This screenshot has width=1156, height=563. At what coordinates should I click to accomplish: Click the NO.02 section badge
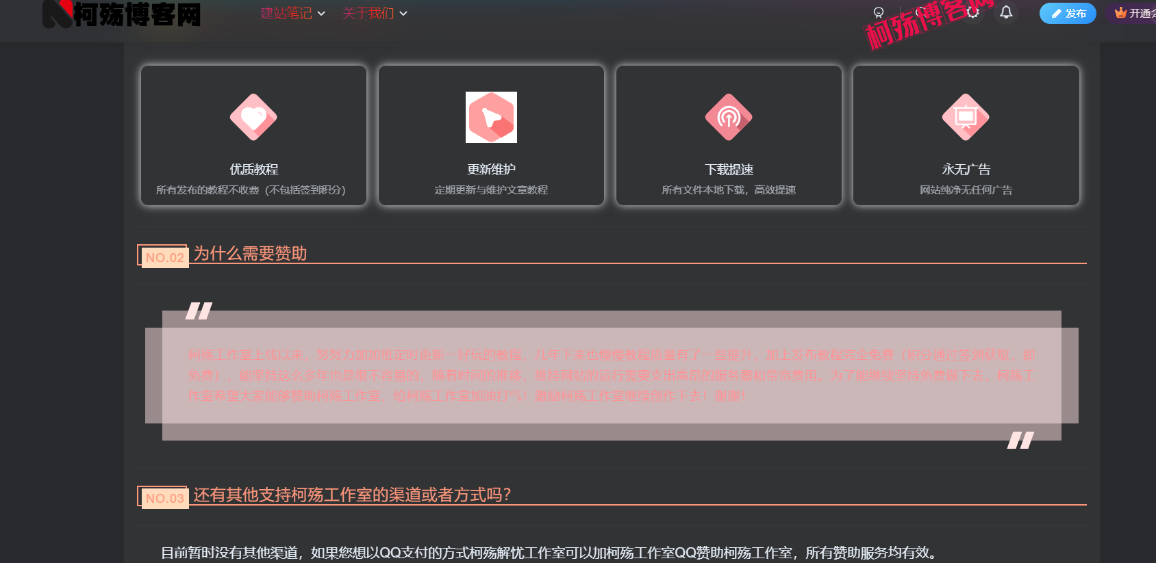pyautogui.click(x=163, y=257)
